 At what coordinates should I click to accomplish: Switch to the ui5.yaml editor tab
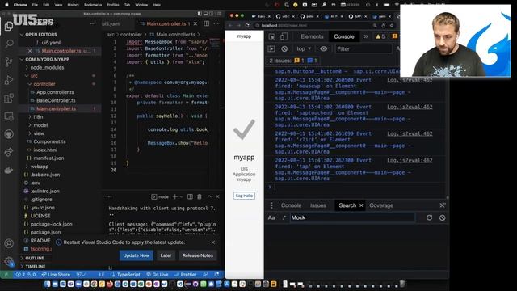click(111, 23)
